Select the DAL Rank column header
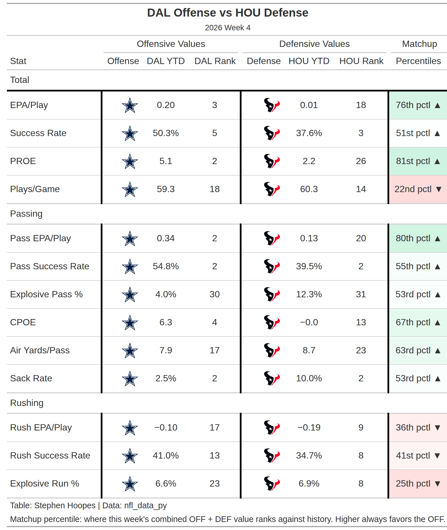Viewport: 447px width, 530px height. click(x=215, y=61)
